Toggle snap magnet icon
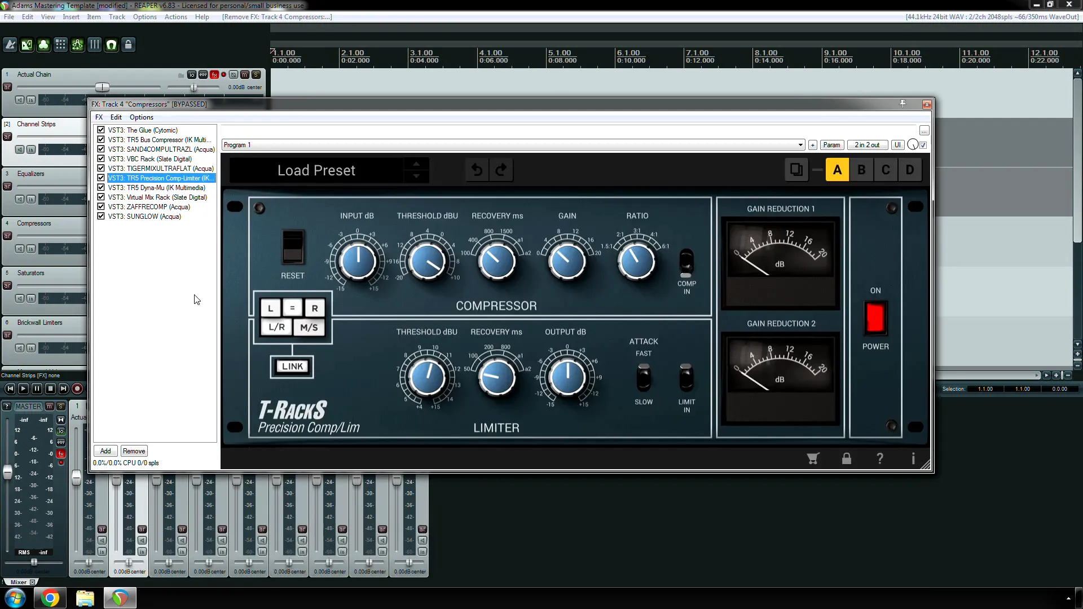Viewport: 1083px width, 609px height. 111,45
